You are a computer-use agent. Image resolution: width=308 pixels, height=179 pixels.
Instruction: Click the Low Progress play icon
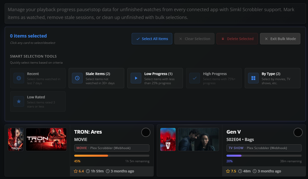(x=136, y=78)
